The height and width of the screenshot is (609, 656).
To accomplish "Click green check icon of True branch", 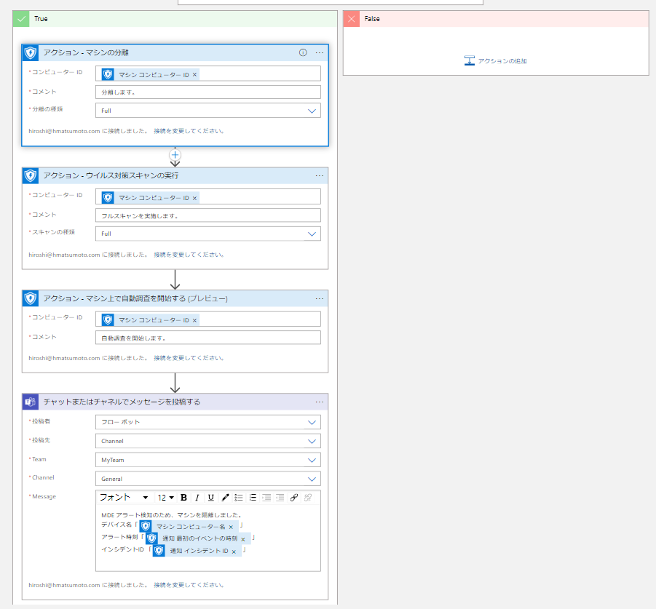I will coord(21,19).
